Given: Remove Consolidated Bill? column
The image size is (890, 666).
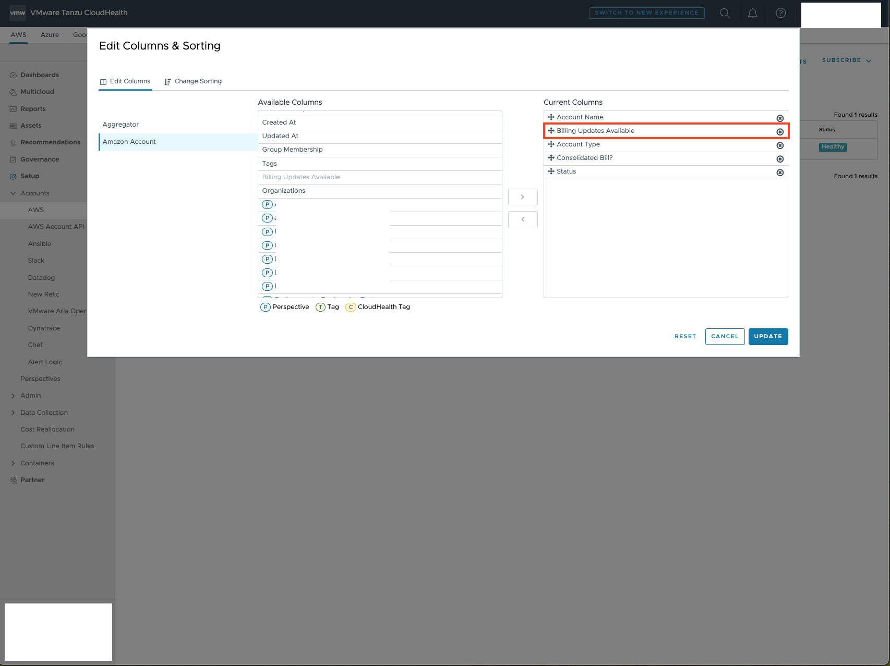Looking at the screenshot, I should pyautogui.click(x=780, y=158).
